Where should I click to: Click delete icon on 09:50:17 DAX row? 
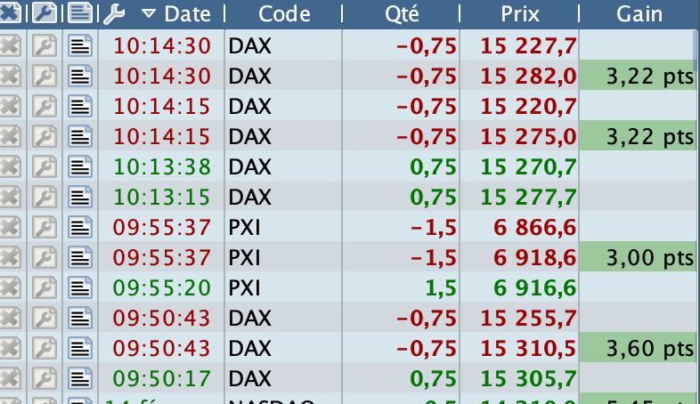click(11, 378)
